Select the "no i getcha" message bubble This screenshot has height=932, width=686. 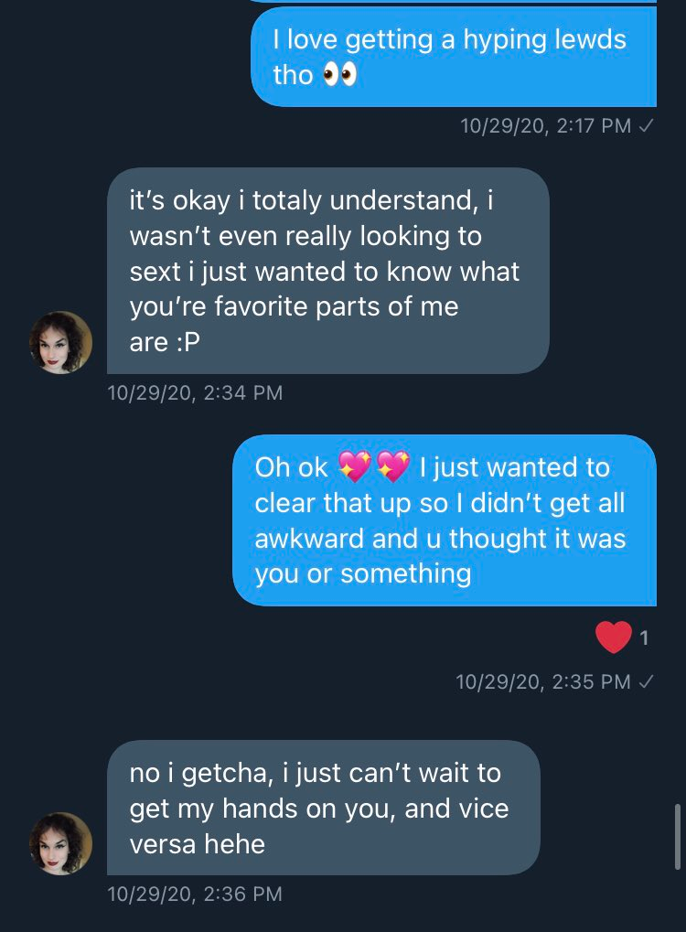coord(324,808)
